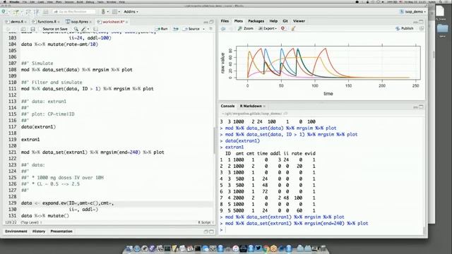Switch to the isop.Rpres editor tab

click(79, 22)
